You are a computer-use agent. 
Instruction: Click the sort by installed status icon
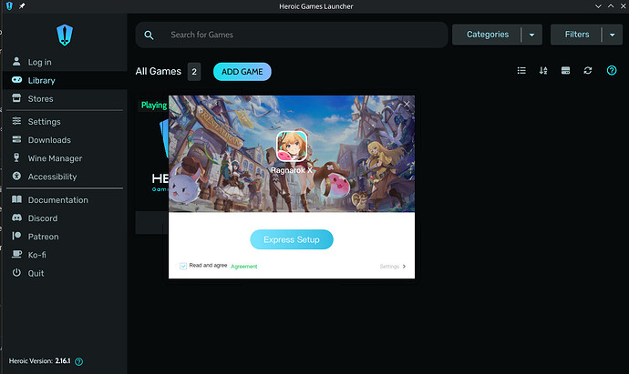[x=565, y=70]
